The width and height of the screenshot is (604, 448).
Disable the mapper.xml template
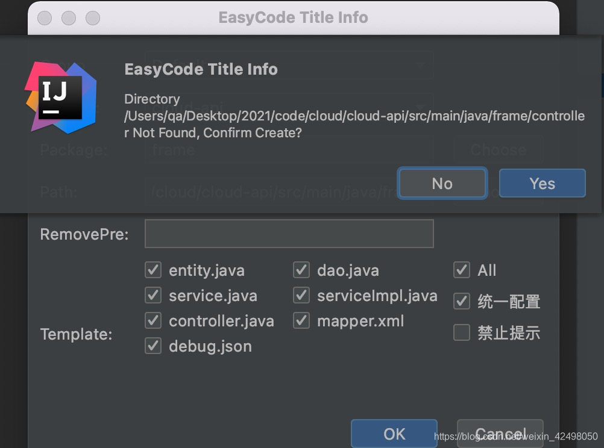pos(301,320)
